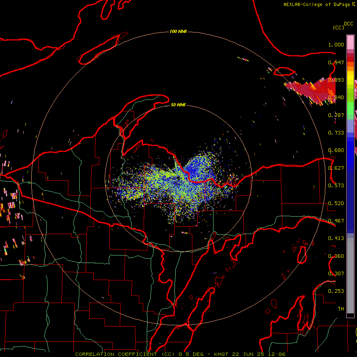Pick the red segment of the color scale
This screenshot has height=357, width=357.
click(x=350, y=59)
